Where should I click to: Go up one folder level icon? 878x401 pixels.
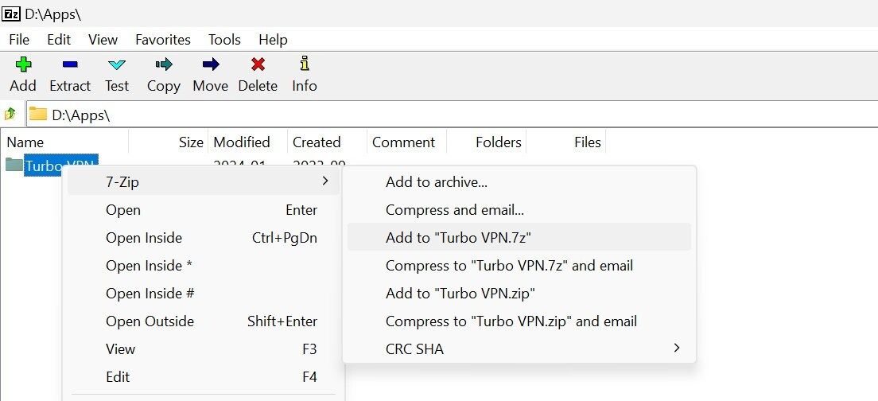tap(10, 115)
